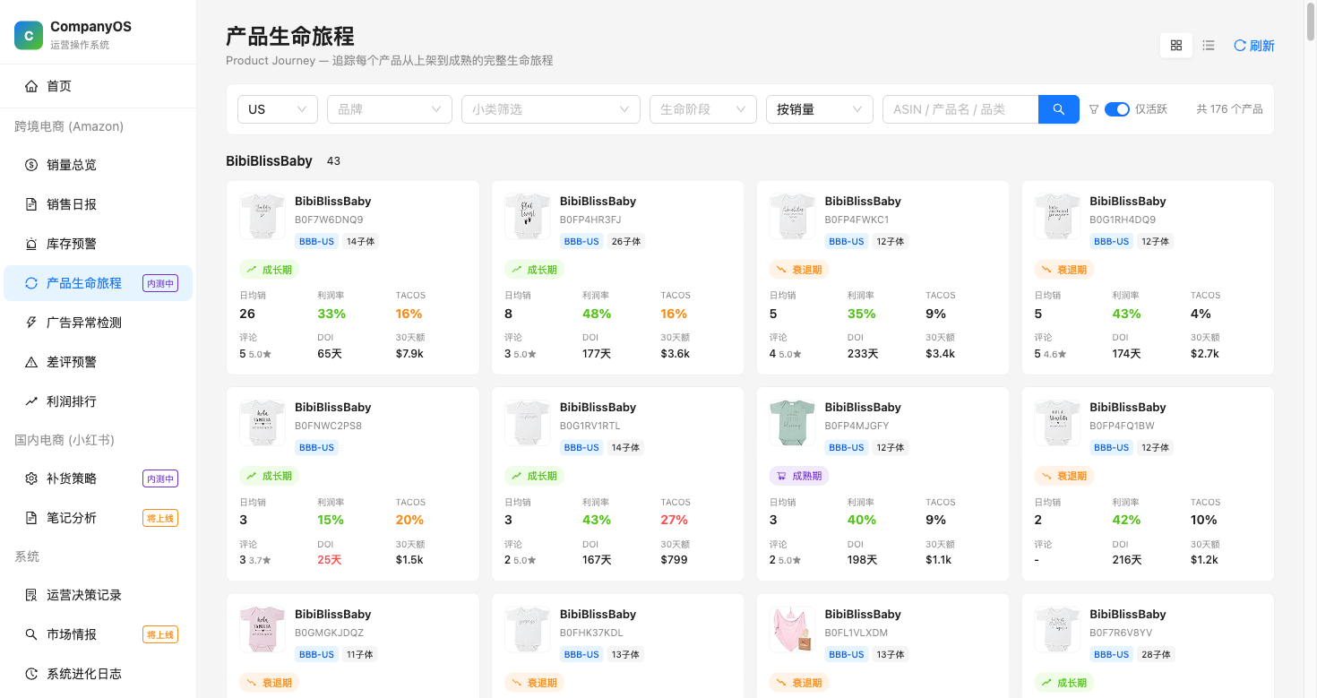Click the BibiBlissBaby group heading
Image resolution: width=1317 pixels, height=698 pixels.
[x=269, y=161]
